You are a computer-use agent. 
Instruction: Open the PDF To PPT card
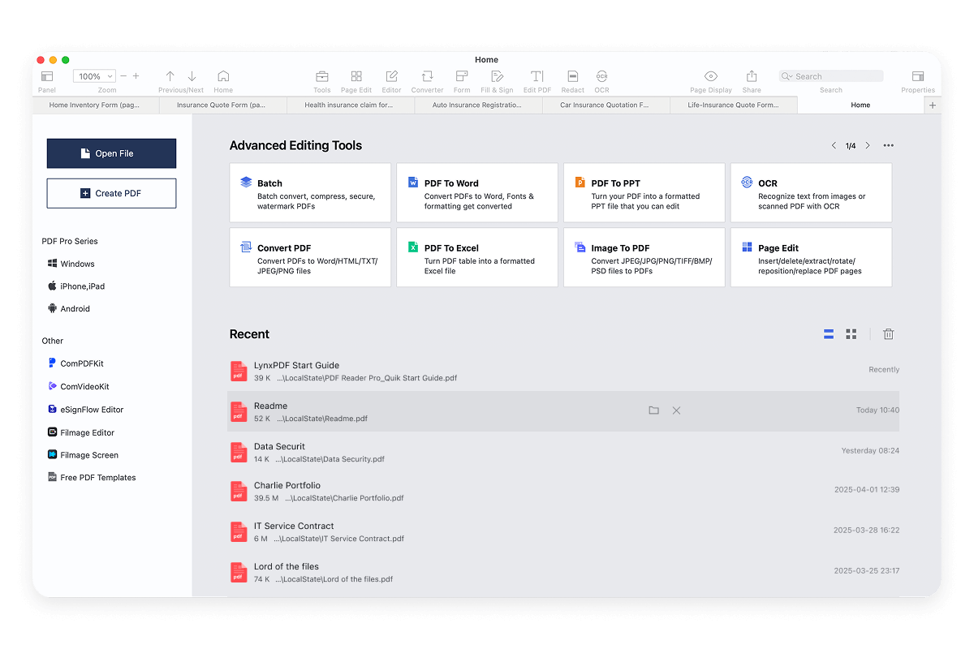644,193
